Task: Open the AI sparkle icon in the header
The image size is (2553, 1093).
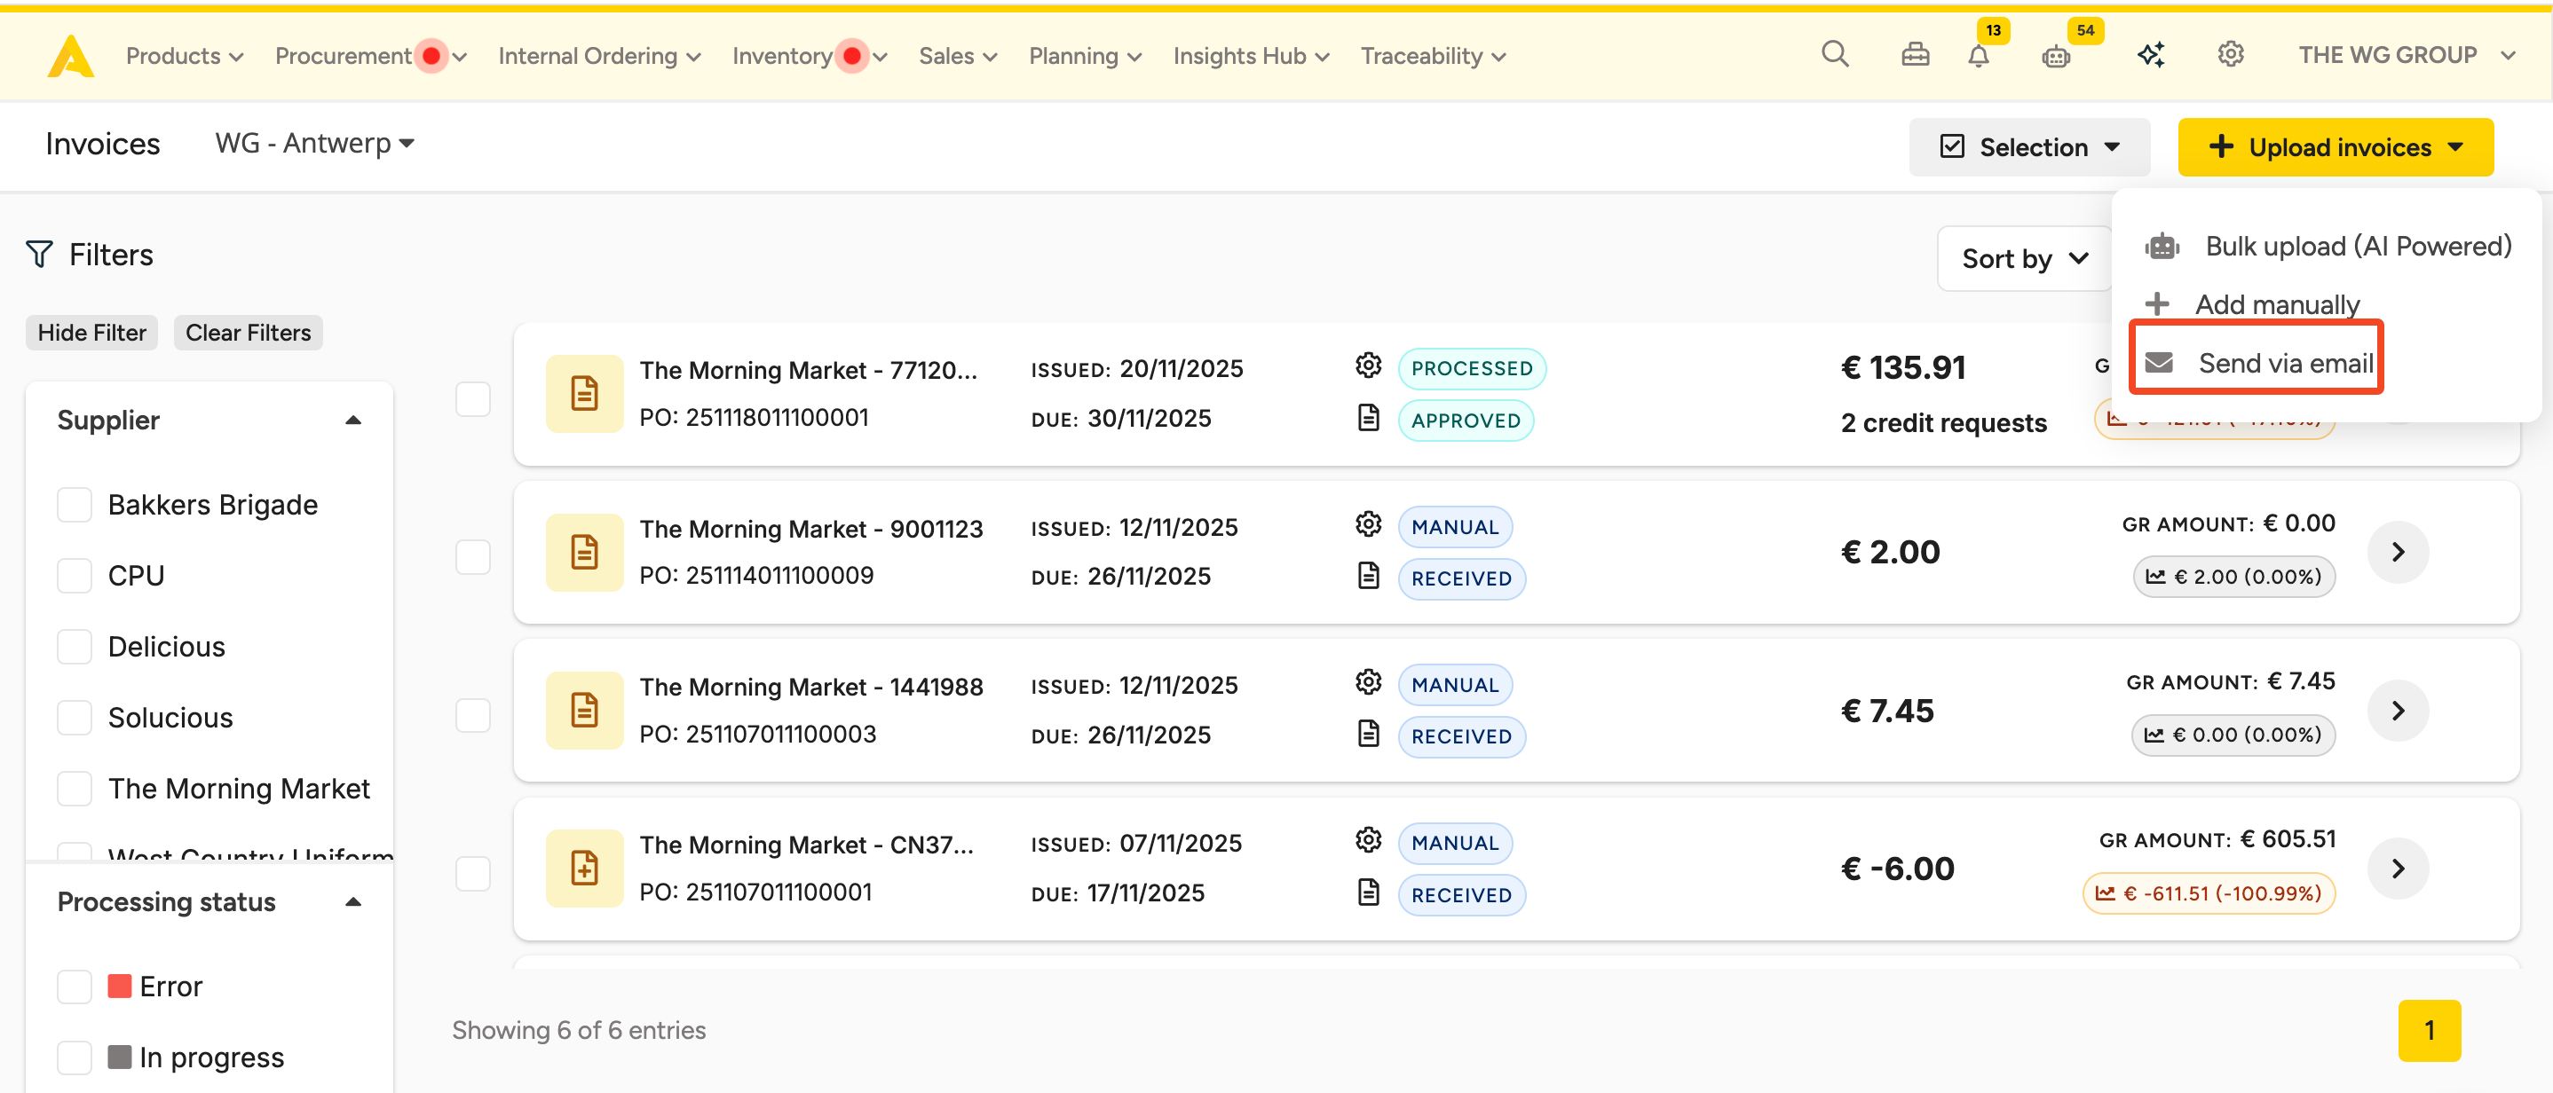Action: pos(2150,56)
